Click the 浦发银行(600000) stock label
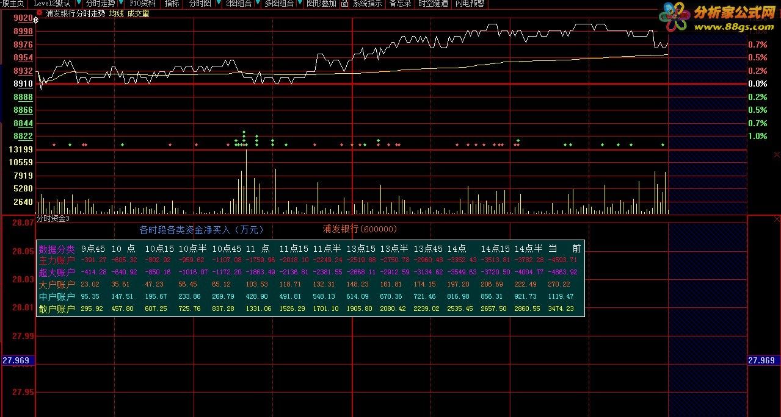This screenshot has height=417, width=781. [360, 229]
